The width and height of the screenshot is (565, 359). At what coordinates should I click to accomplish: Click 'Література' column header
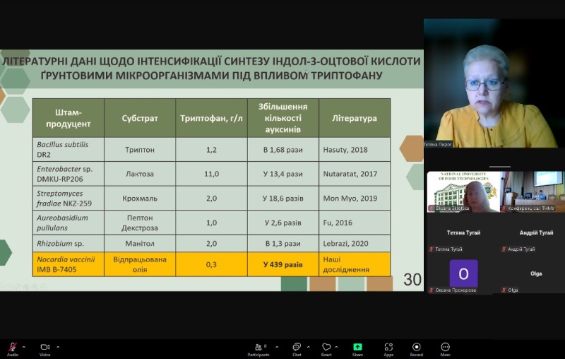tap(355, 118)
